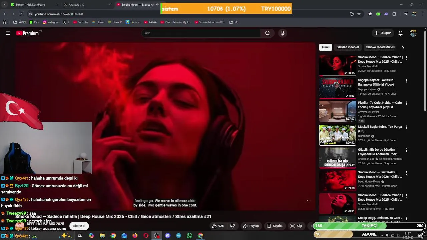The image size is (427, 240).
Task: Open the YouTube hamburger guide menu
Action: tap(8, 33)
